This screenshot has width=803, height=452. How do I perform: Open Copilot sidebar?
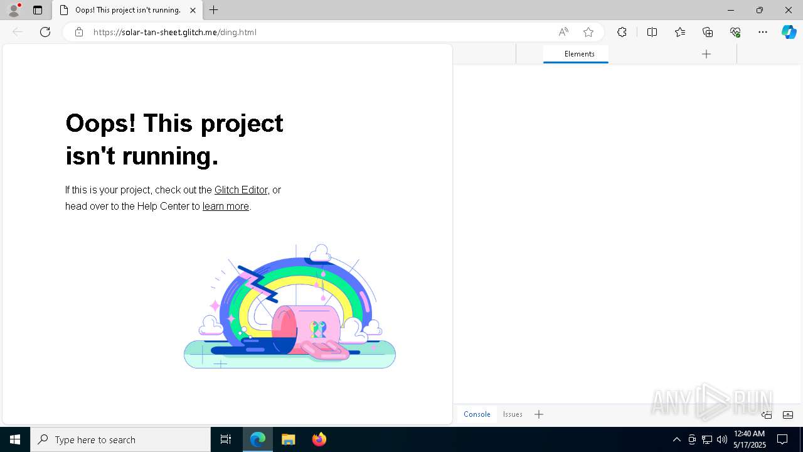pyautogui.click(x=789, y=32)
